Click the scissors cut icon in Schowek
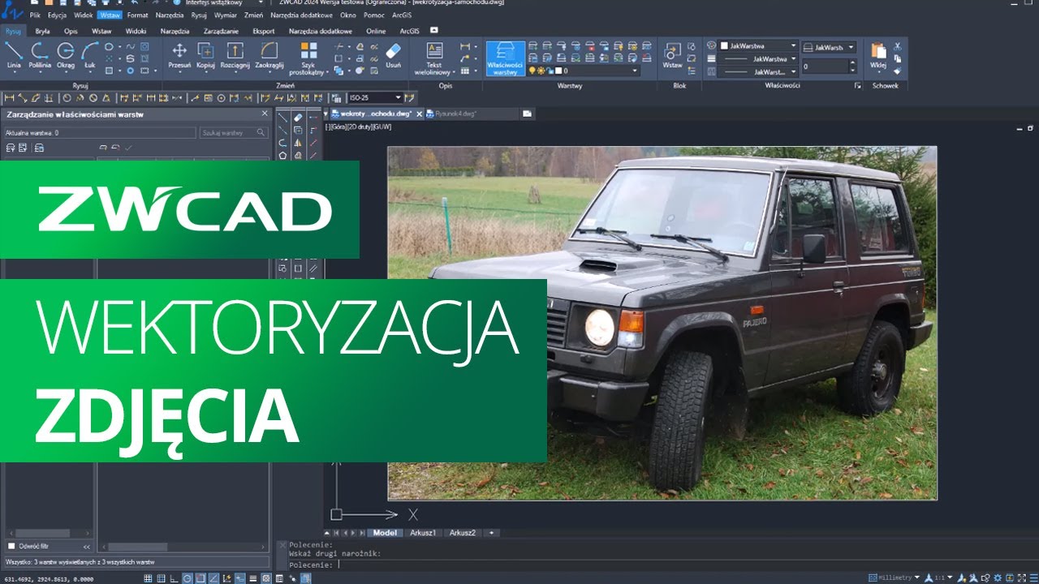This screenshot has height=584, width=1039. [x=897, y=47]
